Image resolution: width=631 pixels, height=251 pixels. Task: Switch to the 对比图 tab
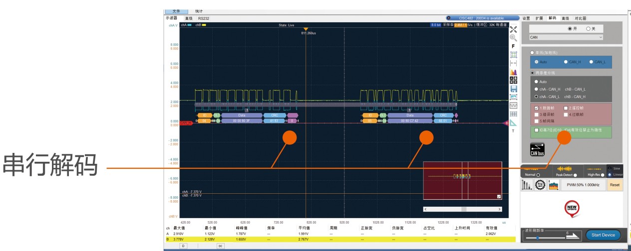581,18
